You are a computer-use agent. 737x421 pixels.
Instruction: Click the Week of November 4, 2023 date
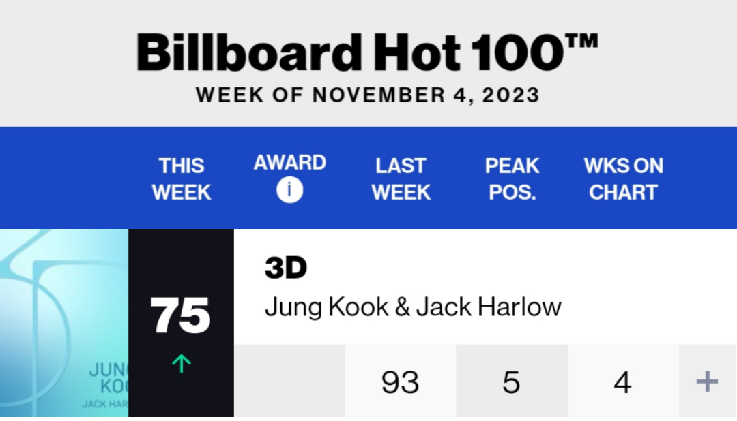pos(368,95)
